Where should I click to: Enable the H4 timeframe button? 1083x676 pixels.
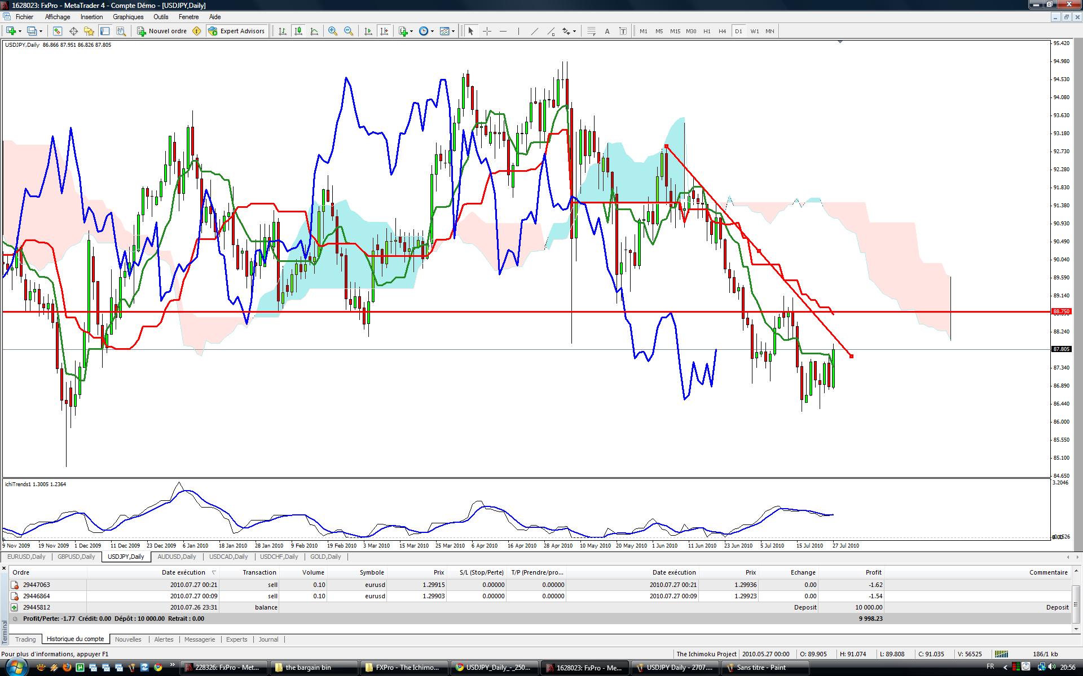(722, 31)
